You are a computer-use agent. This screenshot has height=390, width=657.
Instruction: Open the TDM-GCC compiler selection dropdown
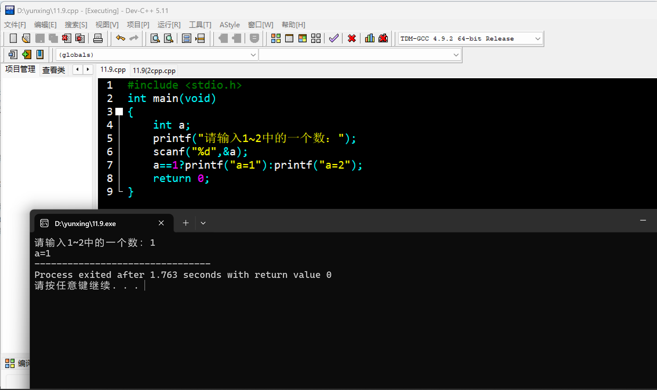coord(538,39)
